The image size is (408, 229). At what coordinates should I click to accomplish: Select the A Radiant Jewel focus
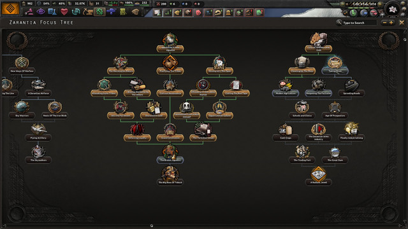318,177
